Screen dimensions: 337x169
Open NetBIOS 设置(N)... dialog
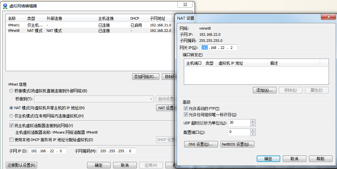(238, 144)
